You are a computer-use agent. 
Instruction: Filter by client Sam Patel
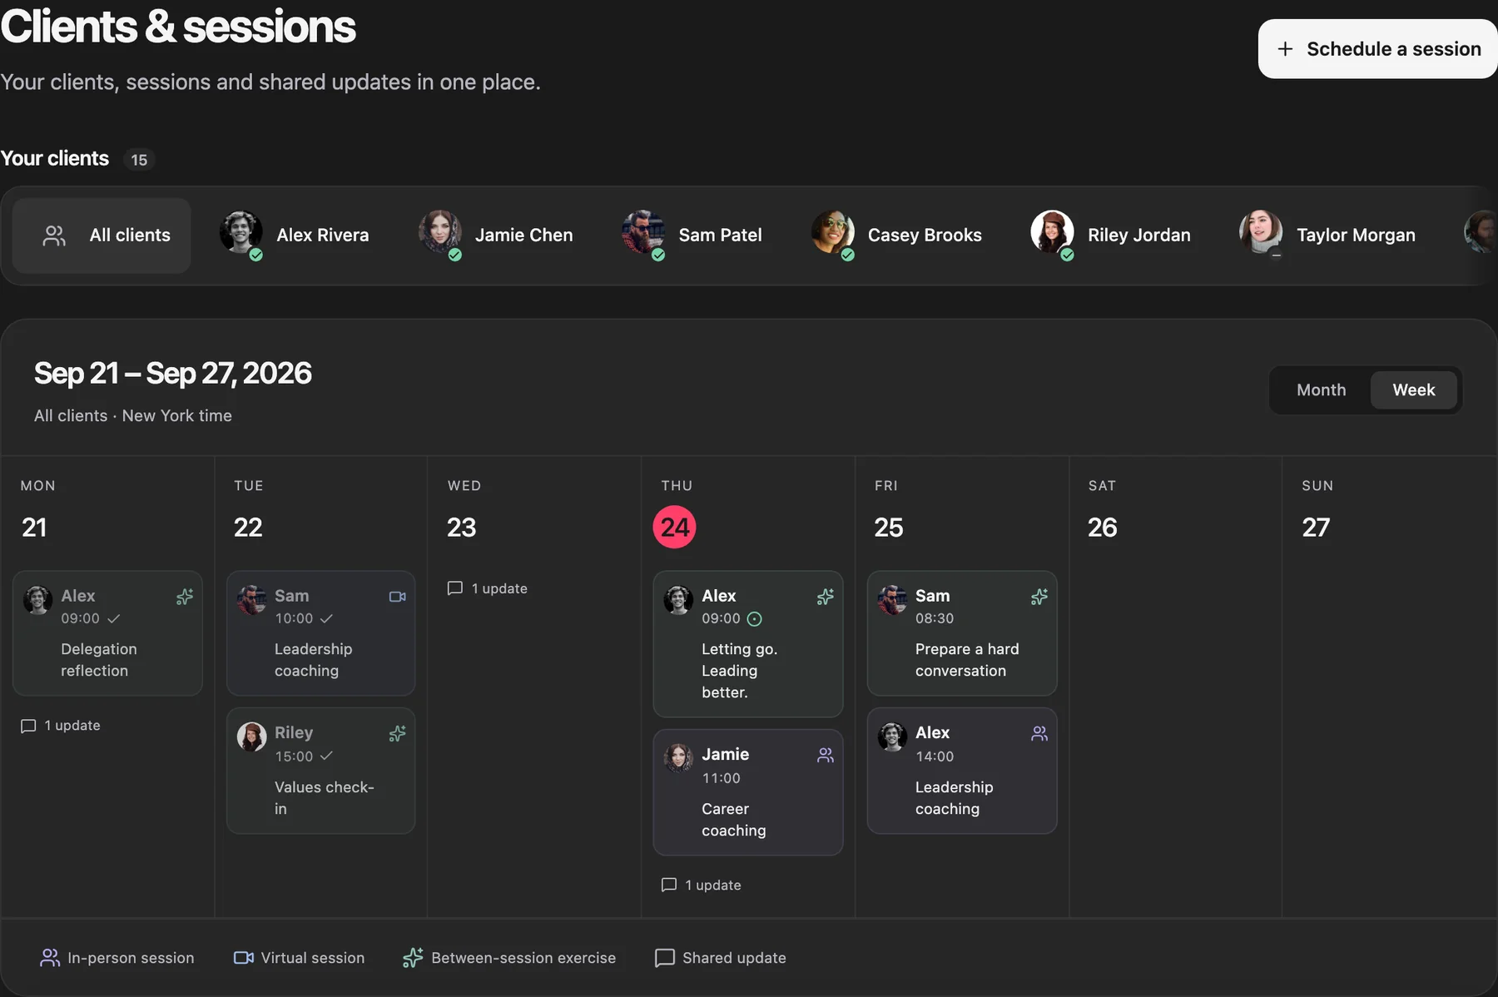point(691,236)
